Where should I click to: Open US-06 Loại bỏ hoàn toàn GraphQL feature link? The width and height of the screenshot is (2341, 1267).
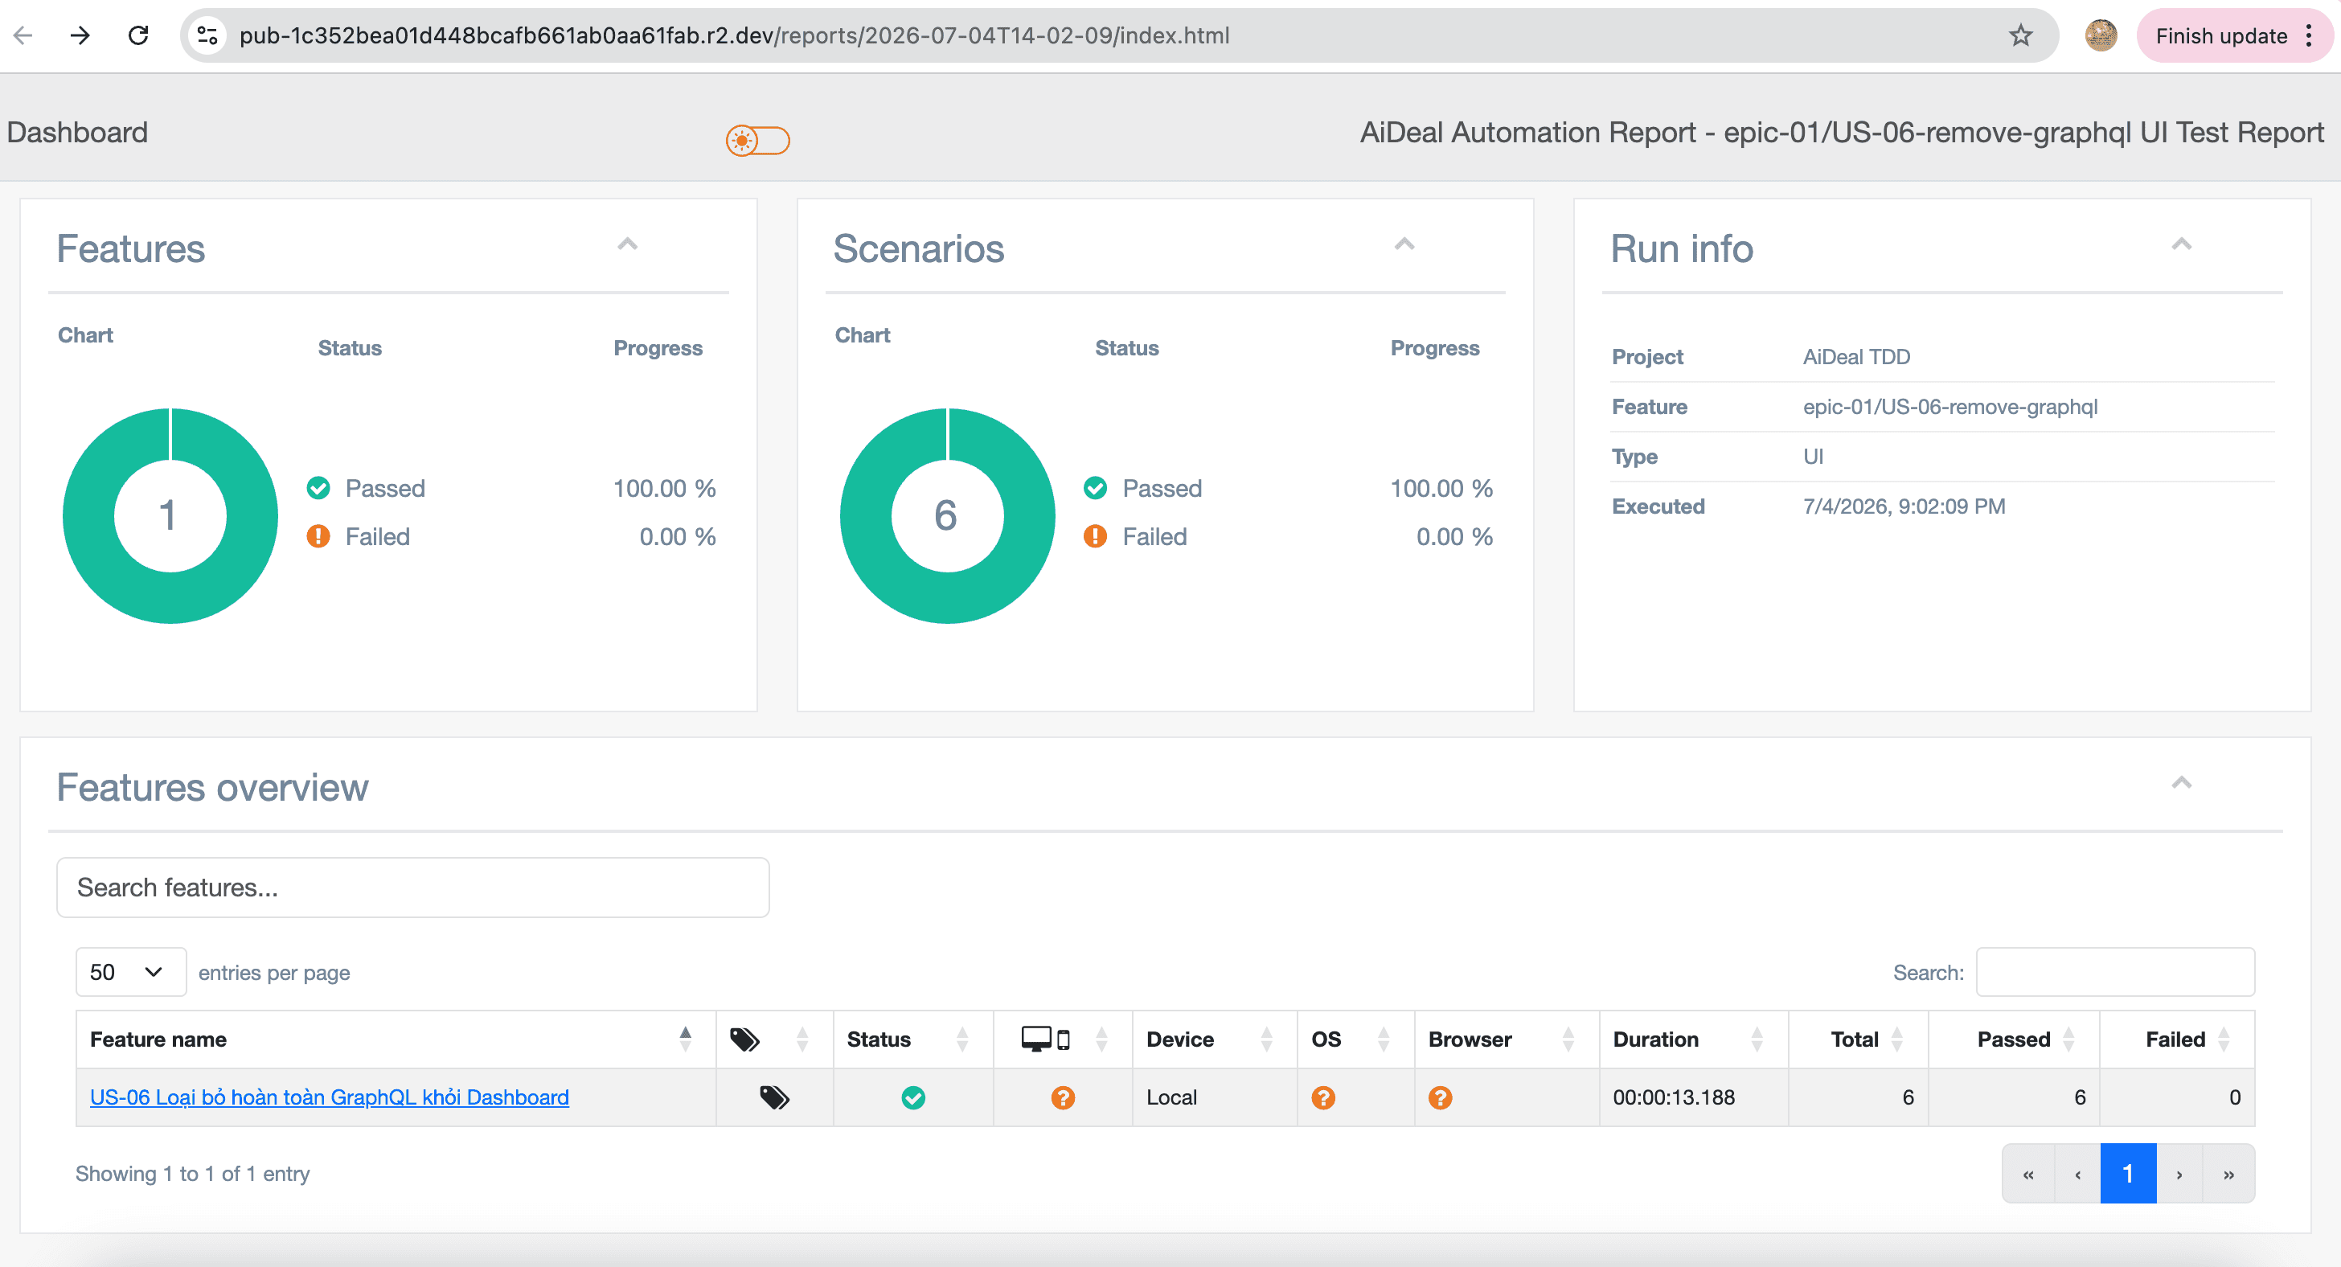pyautogui.click(x=329, y=1097)
